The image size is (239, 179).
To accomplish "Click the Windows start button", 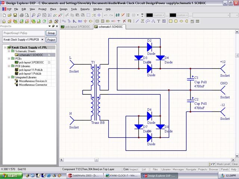I will pyautogui.click(x=11, y=176).
